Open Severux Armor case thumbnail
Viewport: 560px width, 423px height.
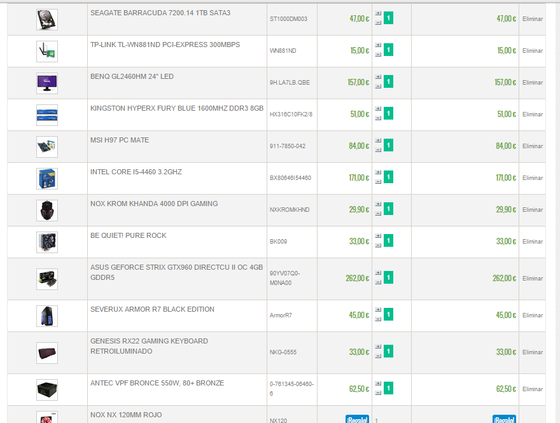click(x=47, y=316)
